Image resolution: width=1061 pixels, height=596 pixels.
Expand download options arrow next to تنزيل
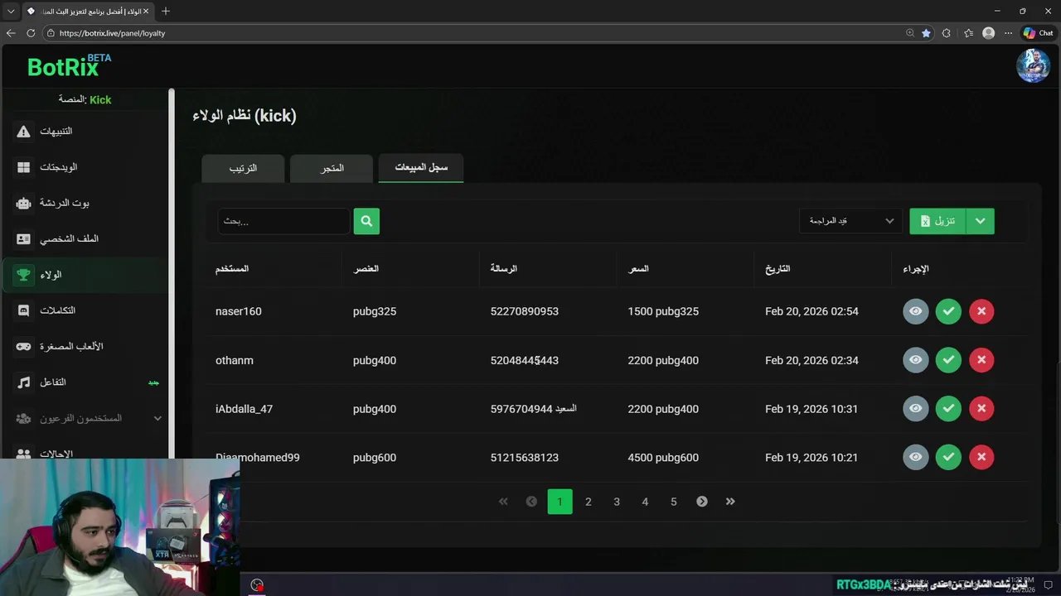[980, 221]
